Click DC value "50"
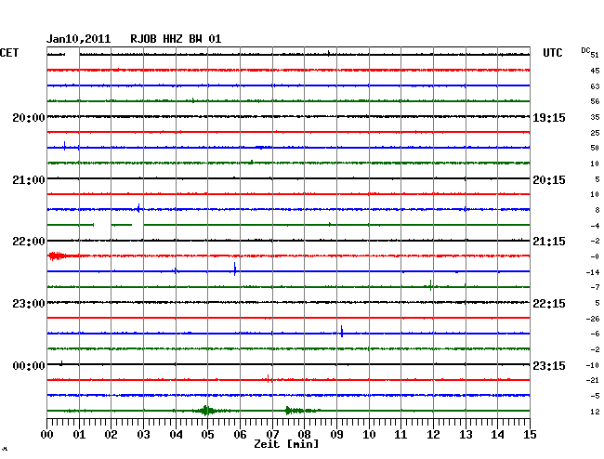This screenshot has width=604, height=459. pyautogui.click(x=595, y=148)
